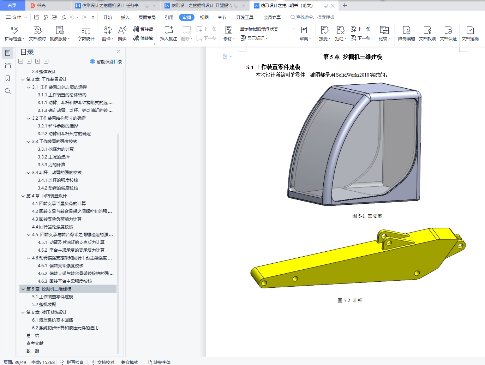Image resolution: width=485 pixels, height=365 pixels.
Task: Convert text with 简转繁
Action: click(x=143, y=38)
